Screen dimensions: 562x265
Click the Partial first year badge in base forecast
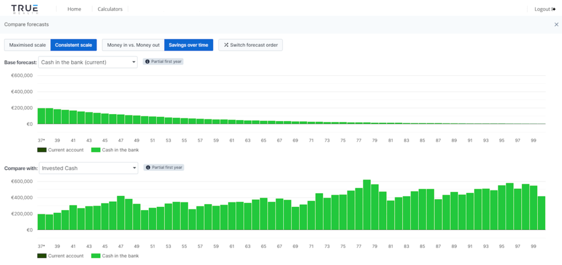point(163,61)
